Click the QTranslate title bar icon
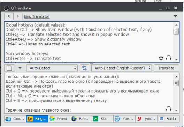Viewport: 184px width, 127px height. (7, 8)
